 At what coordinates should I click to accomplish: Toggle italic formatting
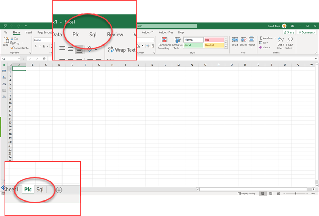(40, 46)
